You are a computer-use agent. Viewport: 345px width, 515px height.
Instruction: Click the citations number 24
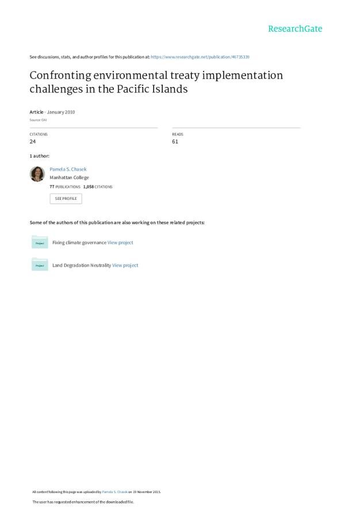[x=33, y=141]
